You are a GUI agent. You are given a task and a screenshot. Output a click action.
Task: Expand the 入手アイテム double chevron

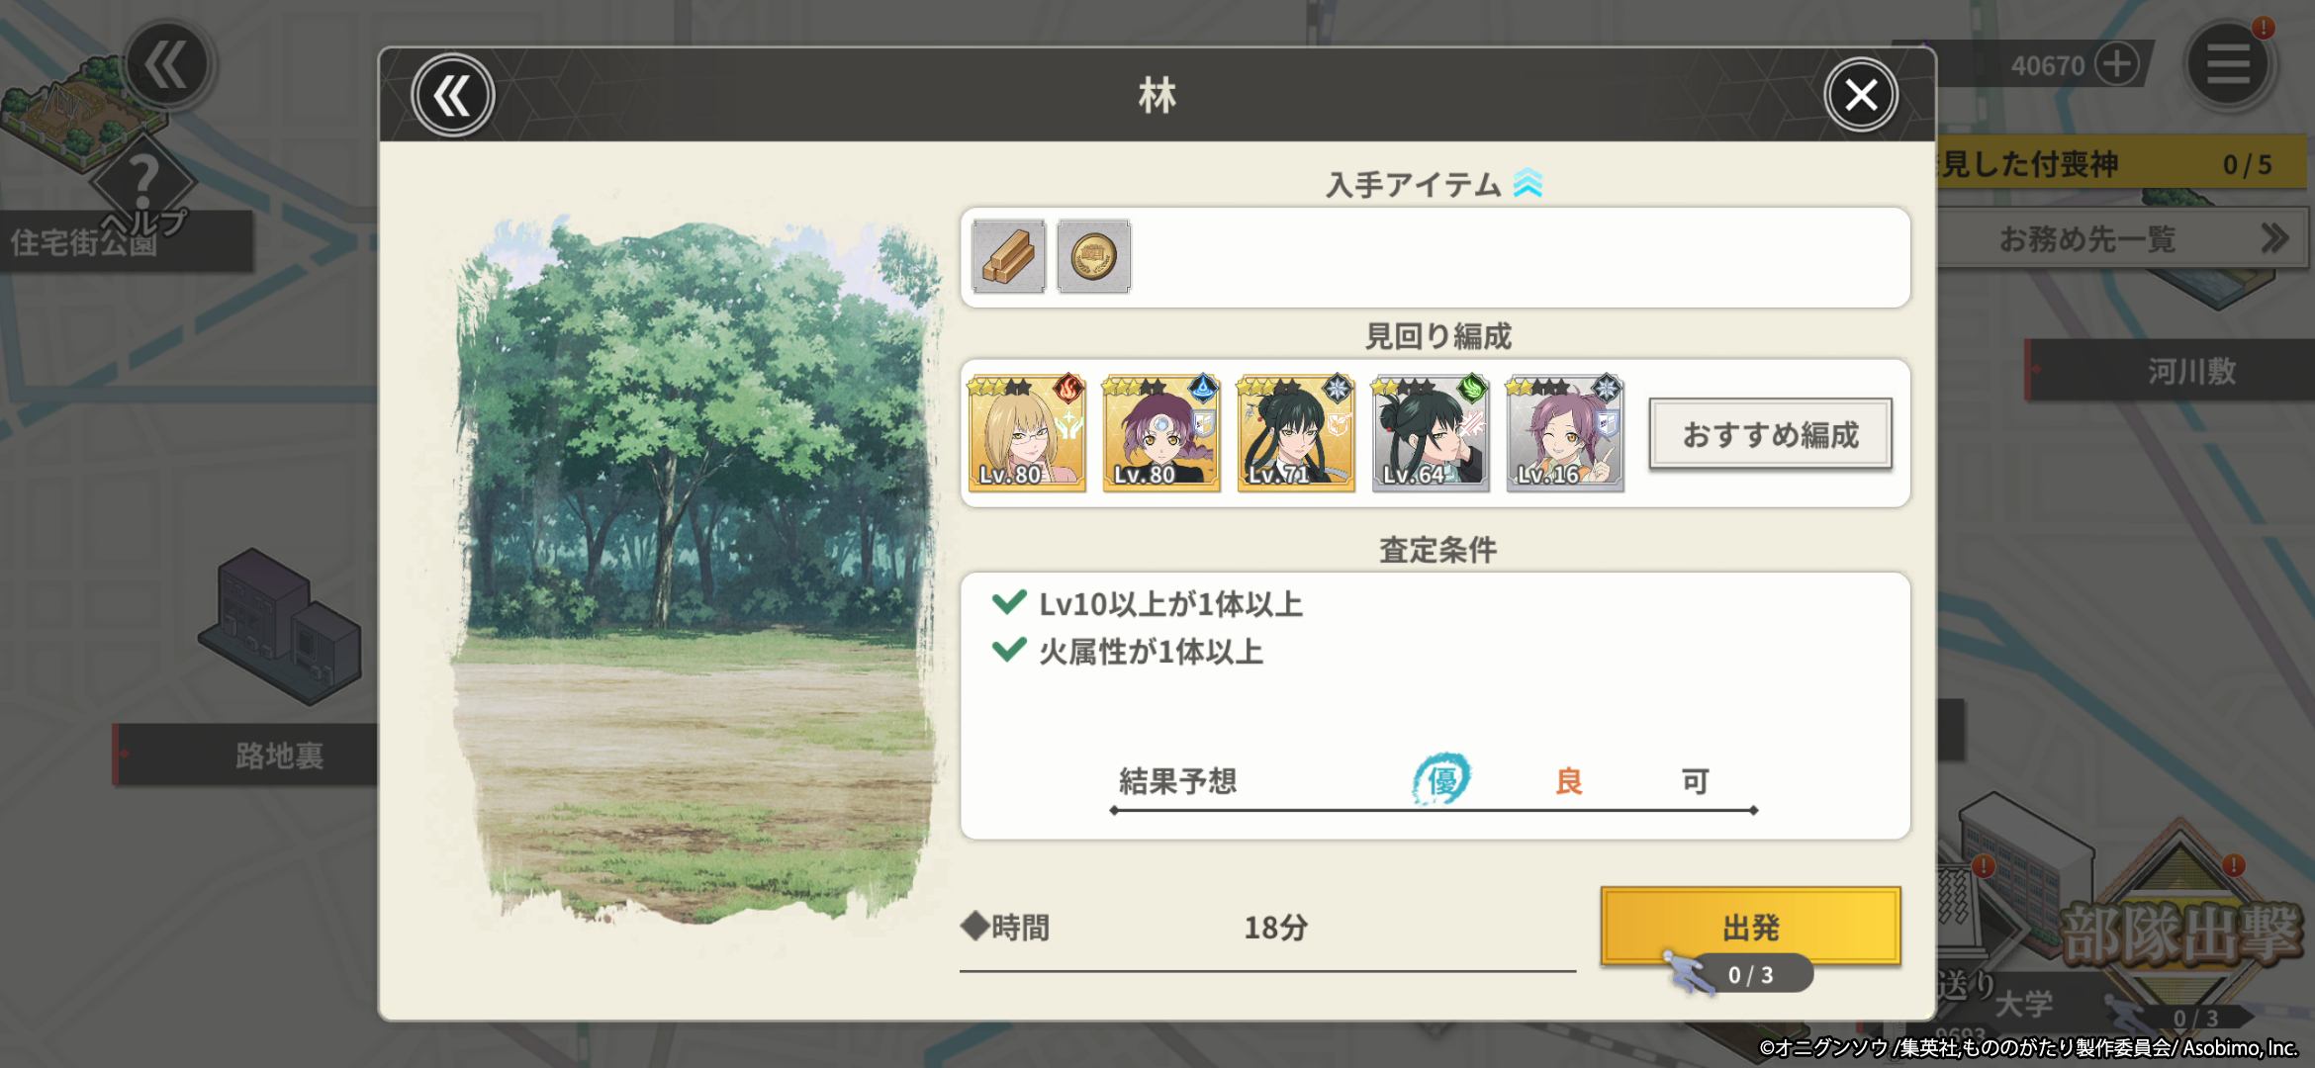(1528, 184)
